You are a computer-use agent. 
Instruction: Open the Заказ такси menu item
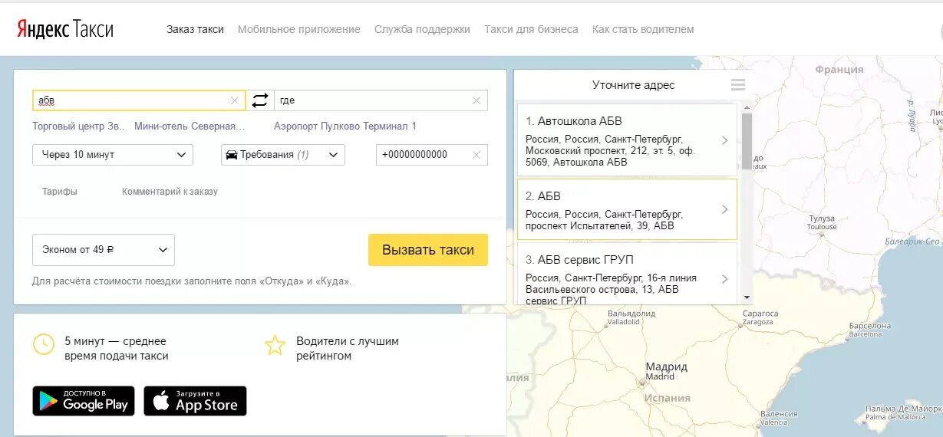point(195,29)
